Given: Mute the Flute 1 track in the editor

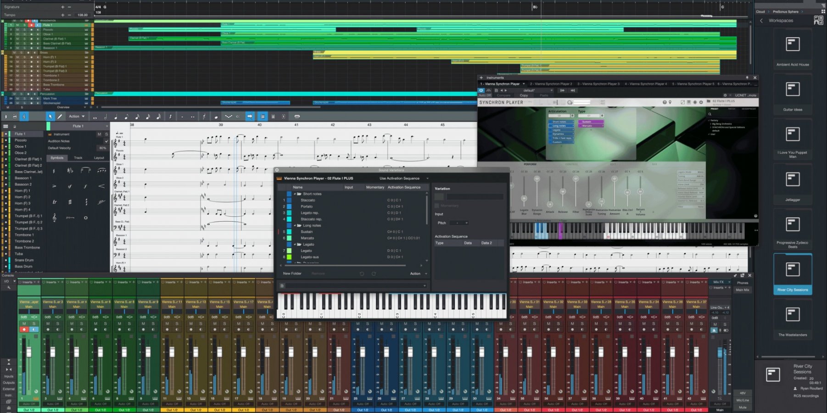Looking at the screenshot, I should coord(99,134).
